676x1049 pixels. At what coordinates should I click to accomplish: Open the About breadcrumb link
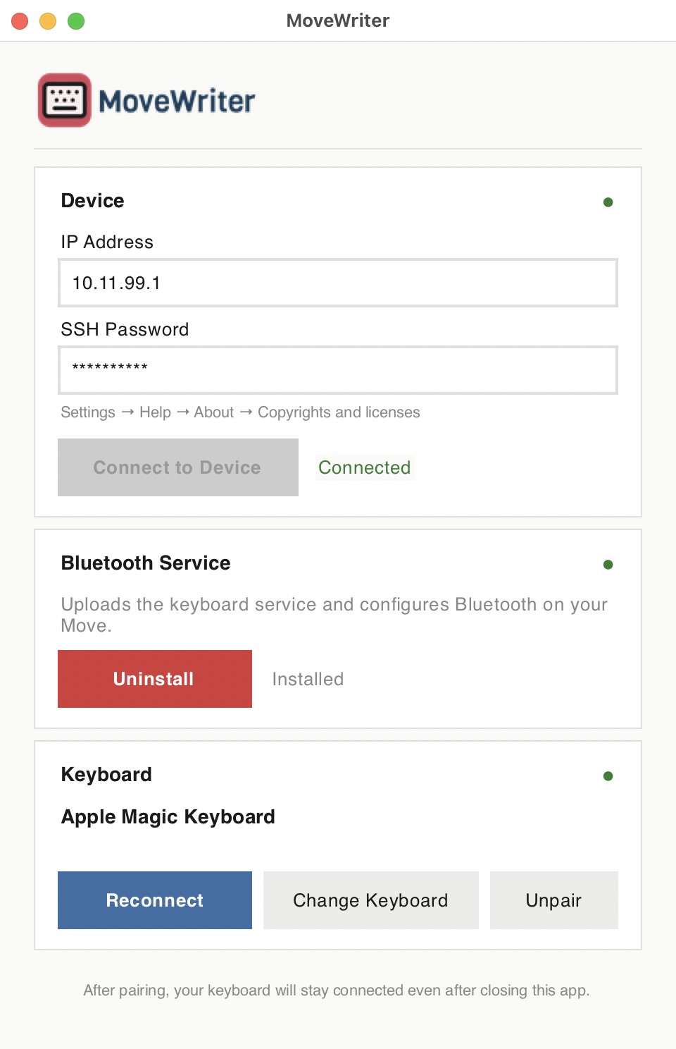coord(213,412)
